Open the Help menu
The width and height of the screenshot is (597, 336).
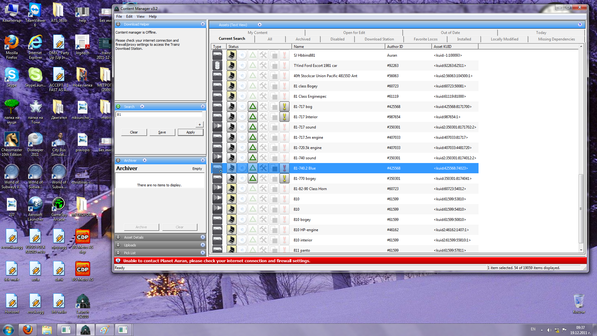click(153, 16)
